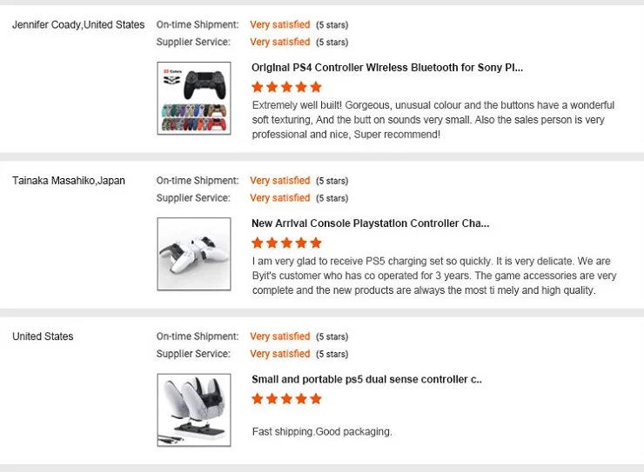Click the anonymous United States reviewer label

pos(43,336)
